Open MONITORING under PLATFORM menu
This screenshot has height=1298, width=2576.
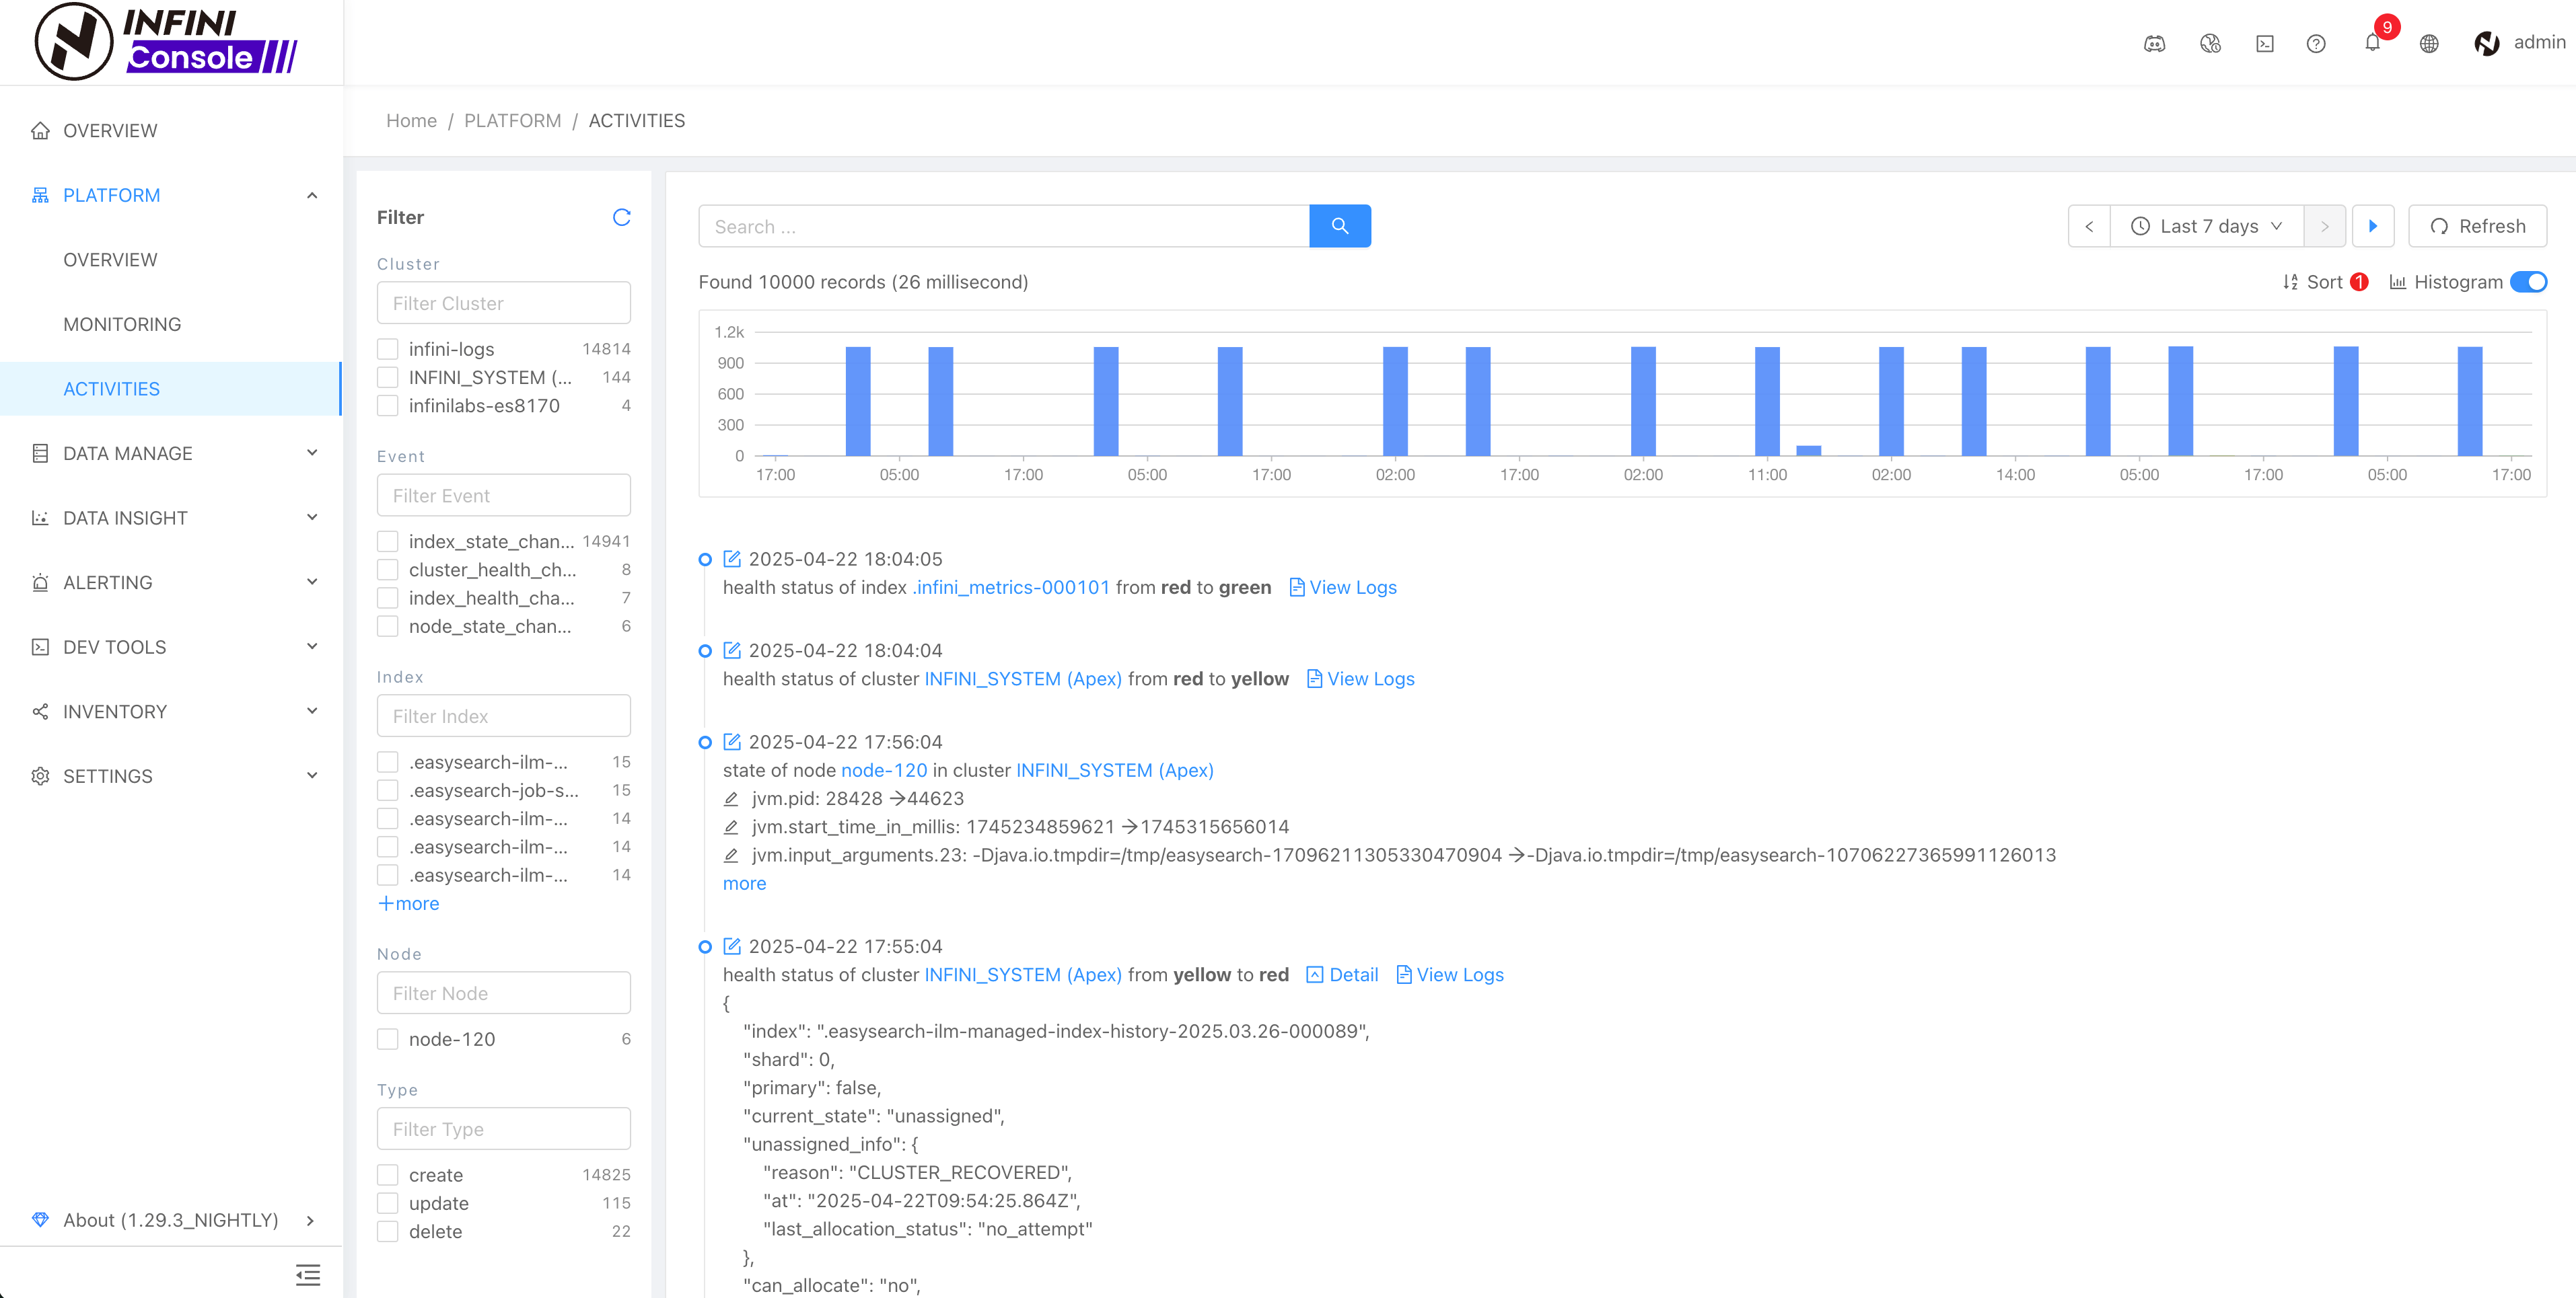click(122, 323)
